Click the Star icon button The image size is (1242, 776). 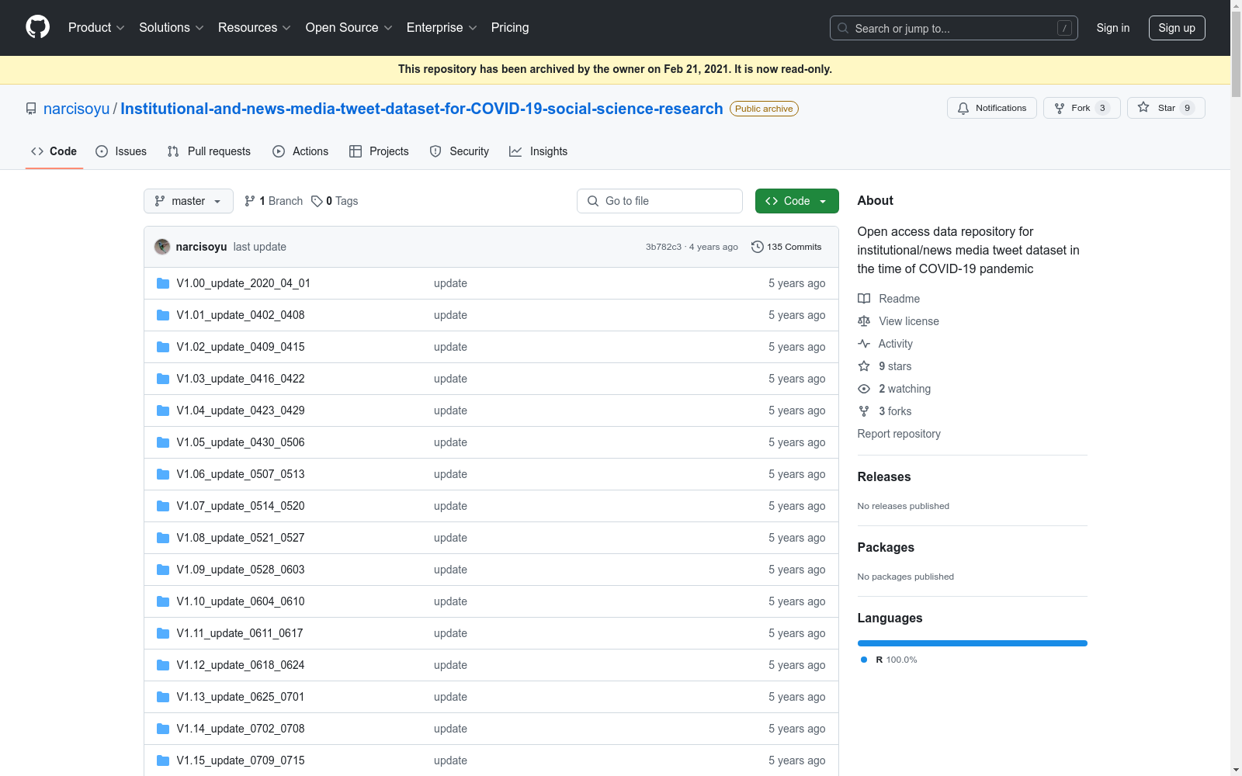(1143, 108)
